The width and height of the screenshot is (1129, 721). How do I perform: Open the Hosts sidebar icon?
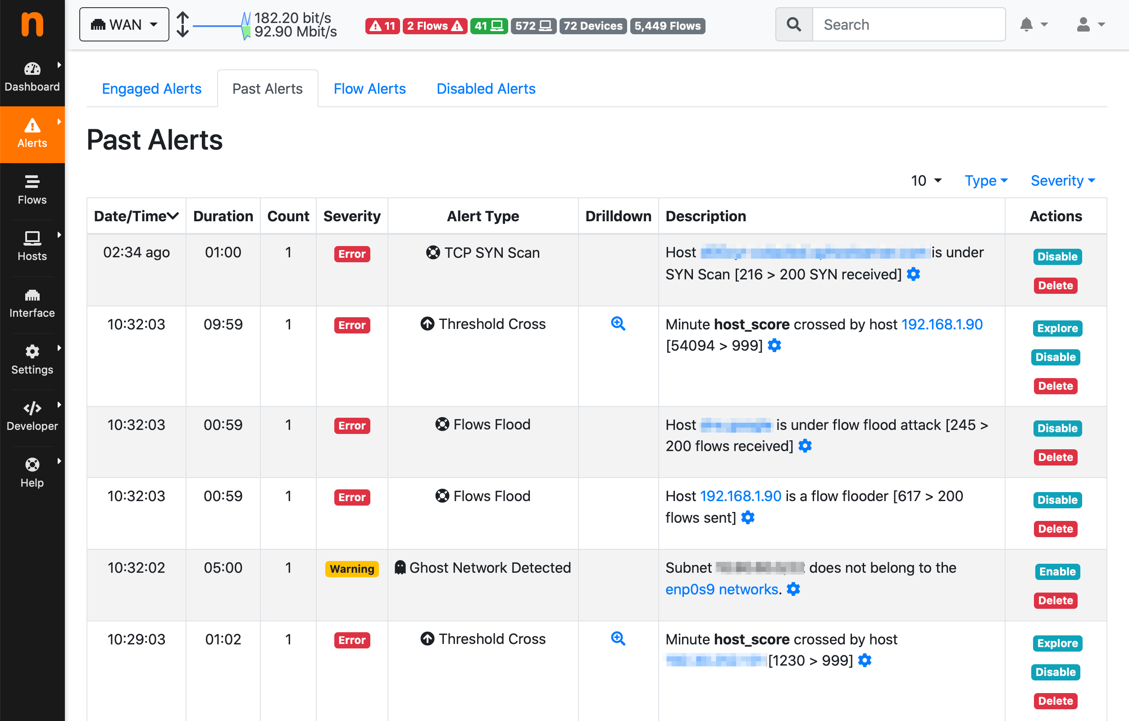pos(32,239)
